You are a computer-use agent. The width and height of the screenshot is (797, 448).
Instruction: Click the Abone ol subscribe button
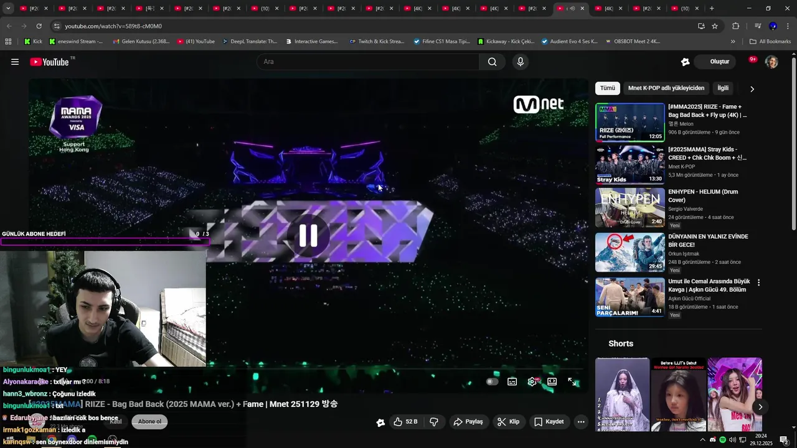[x=149, y=422]
